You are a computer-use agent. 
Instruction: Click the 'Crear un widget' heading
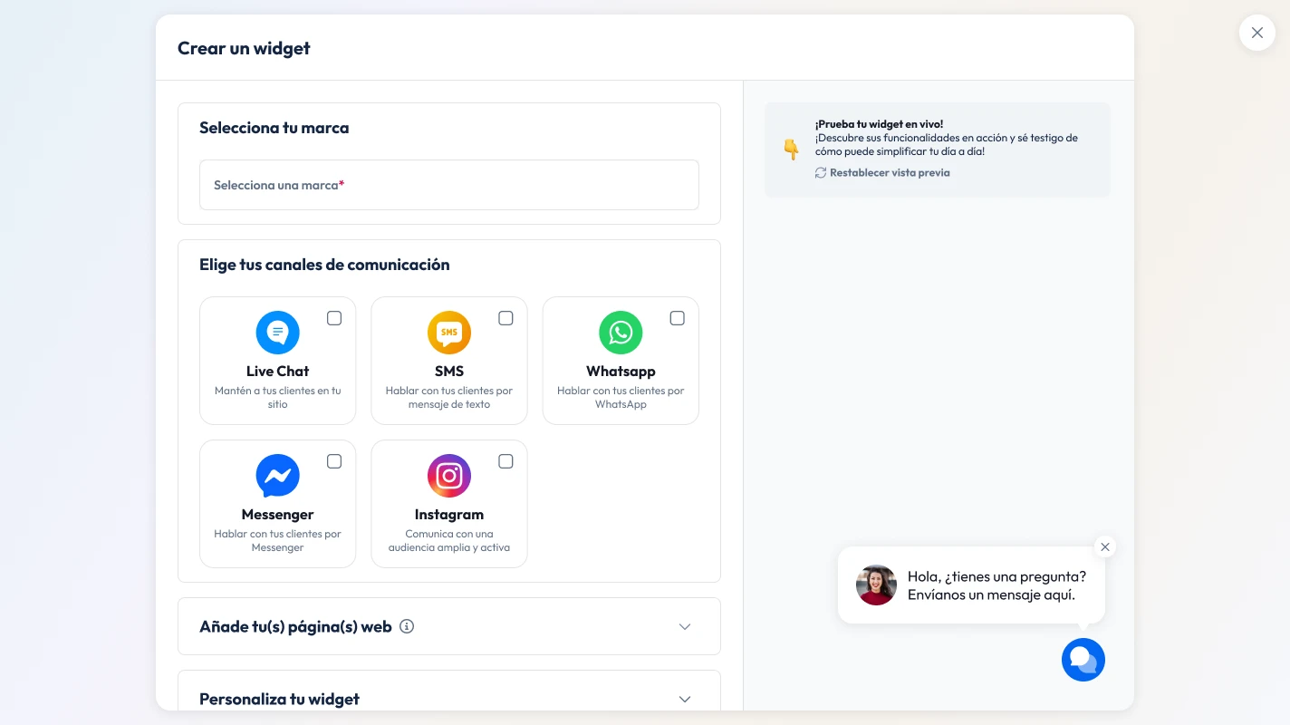pos(243,48)
